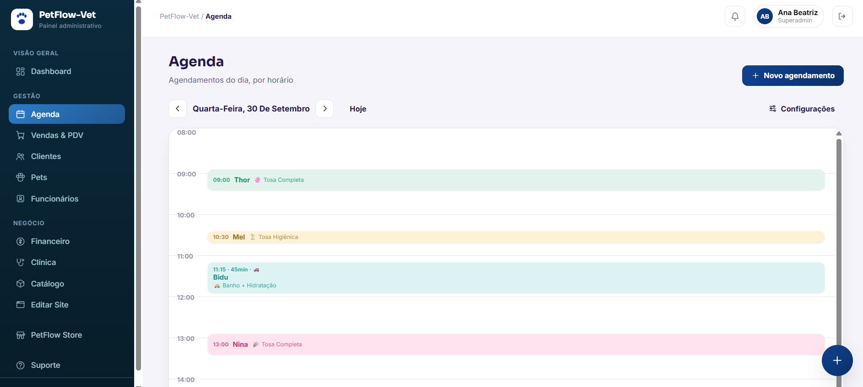Screen dimensions: 863x387
Task: Click the logout icon button
Action: (x=842, y=16)
